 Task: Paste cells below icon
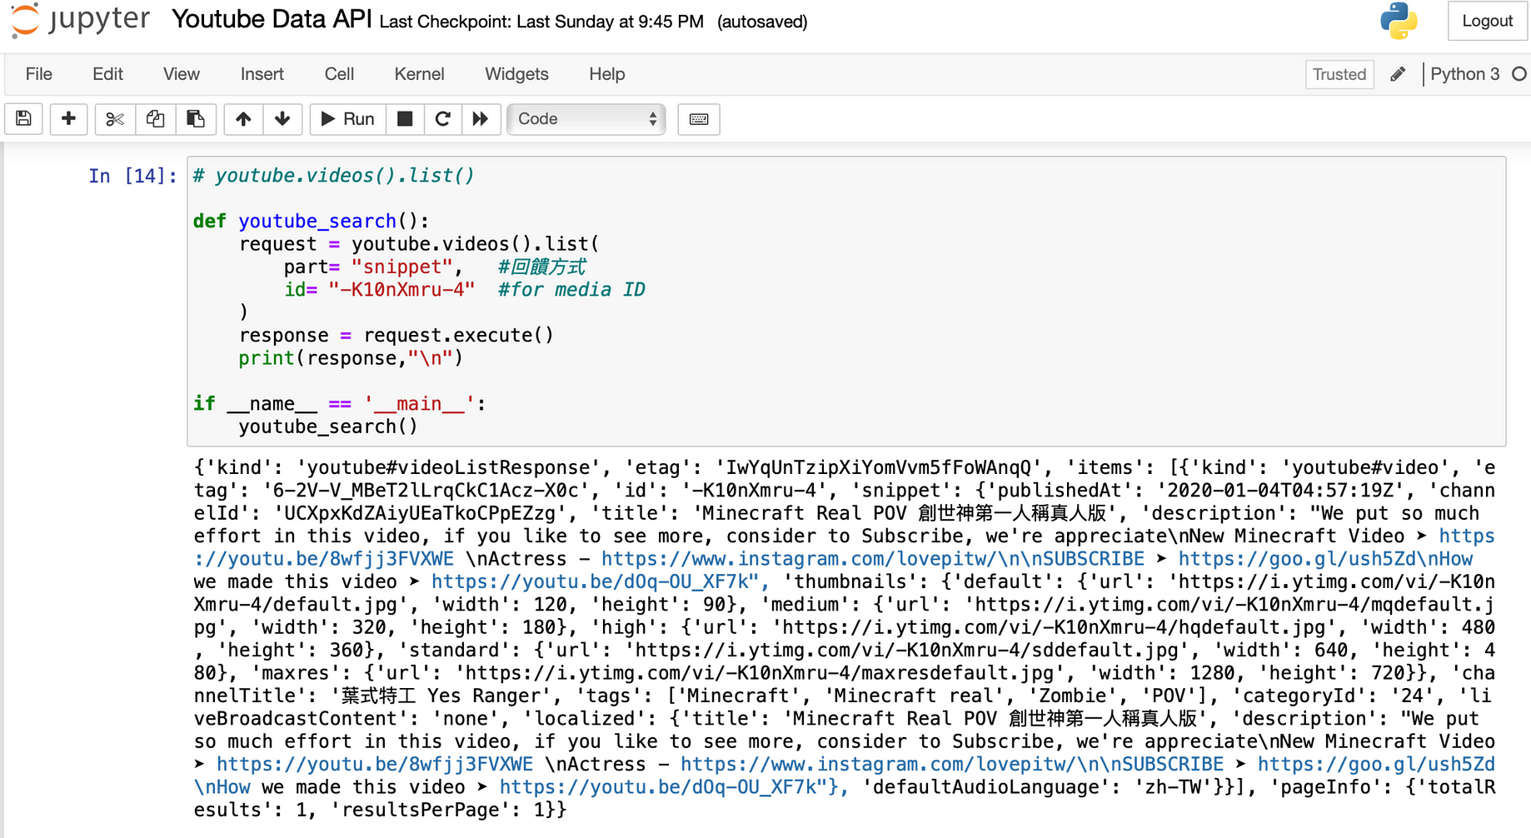click(x=196, y=119)
